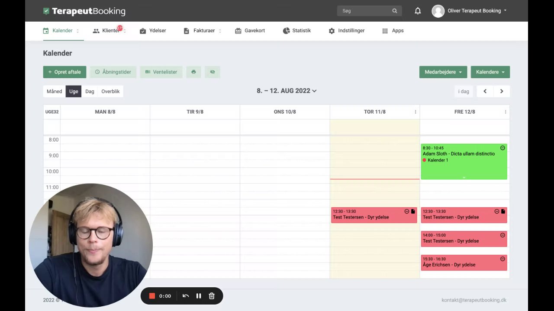Screen dimensions: 554x311
Task: Switch to Måned view
Action: click(x=55, y=91)
